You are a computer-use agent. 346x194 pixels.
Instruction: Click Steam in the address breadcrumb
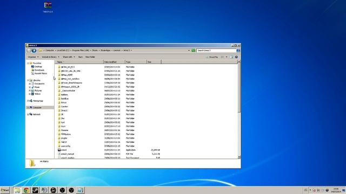[x=95, y=50]
